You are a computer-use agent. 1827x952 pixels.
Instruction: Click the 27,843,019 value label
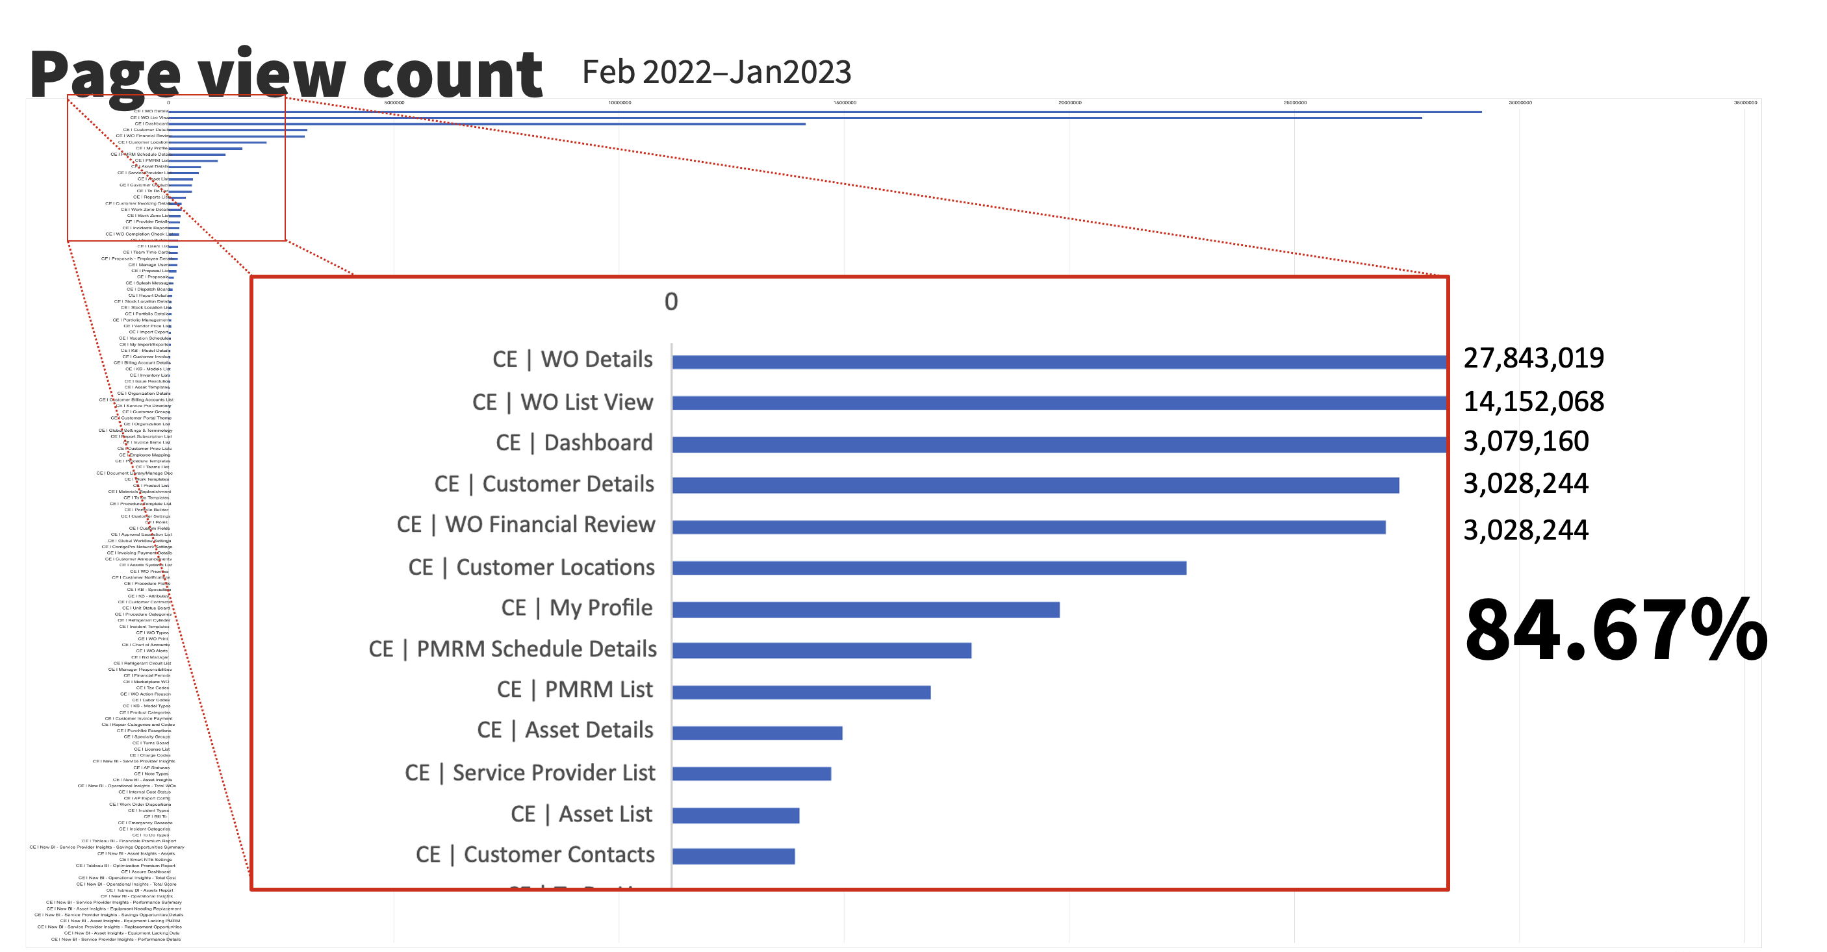pos(1533,358)
